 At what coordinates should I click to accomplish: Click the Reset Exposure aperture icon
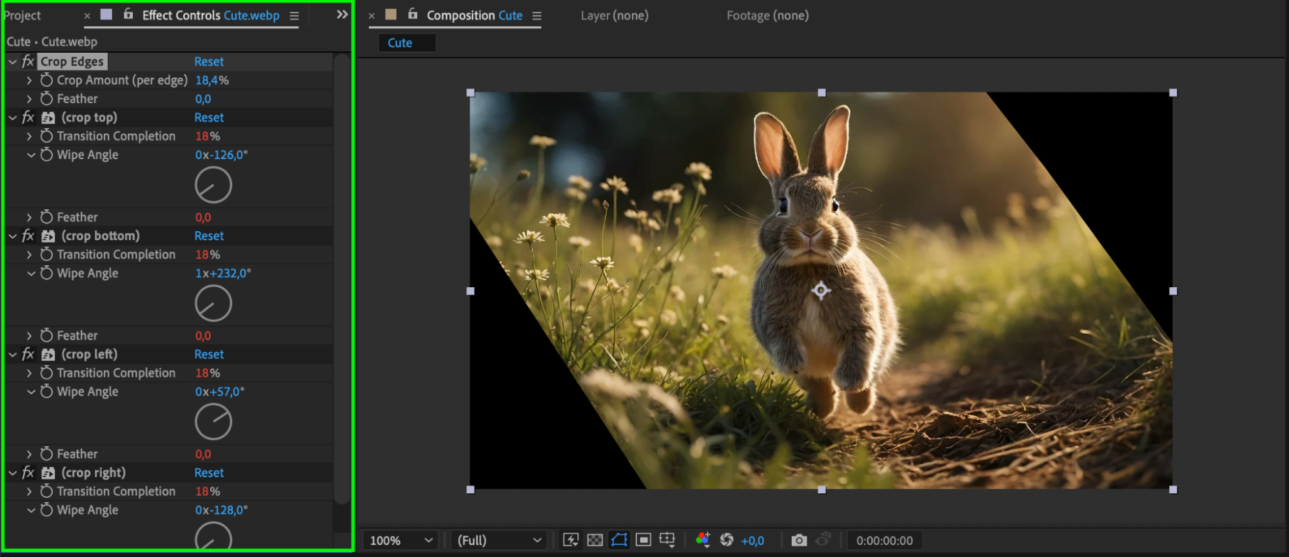pyautogui.click(x=727, y=540)
